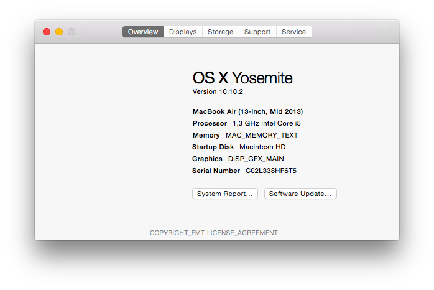Screen dimensions: 434x290
Task: Click the Graphics label
Action: (207, 159)
